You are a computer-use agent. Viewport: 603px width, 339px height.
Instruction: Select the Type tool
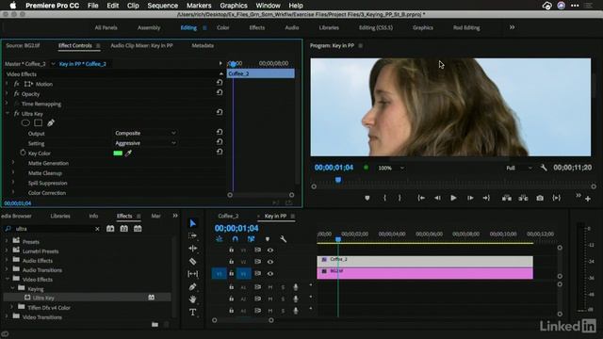(192, 312)
